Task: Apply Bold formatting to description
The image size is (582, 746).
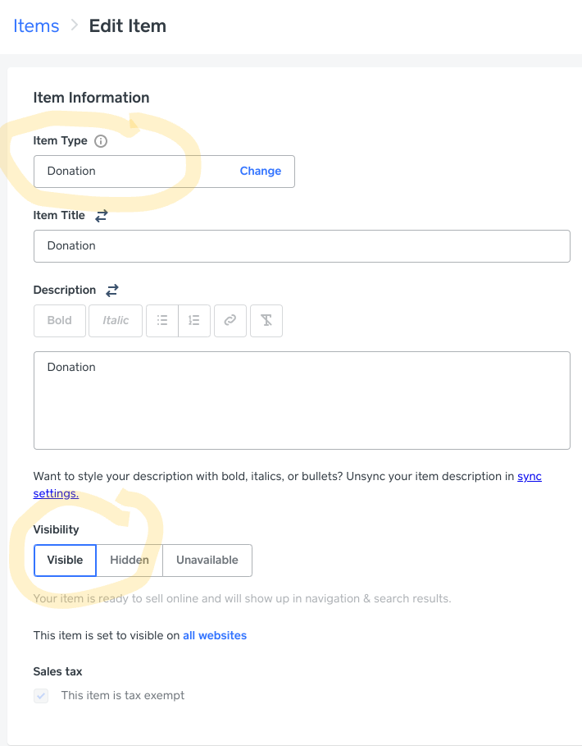Action: pos(60,321)
